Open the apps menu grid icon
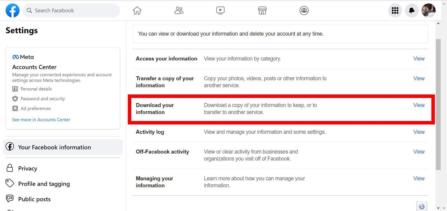Viewport: 447px width, 211px height. (395, 10)
